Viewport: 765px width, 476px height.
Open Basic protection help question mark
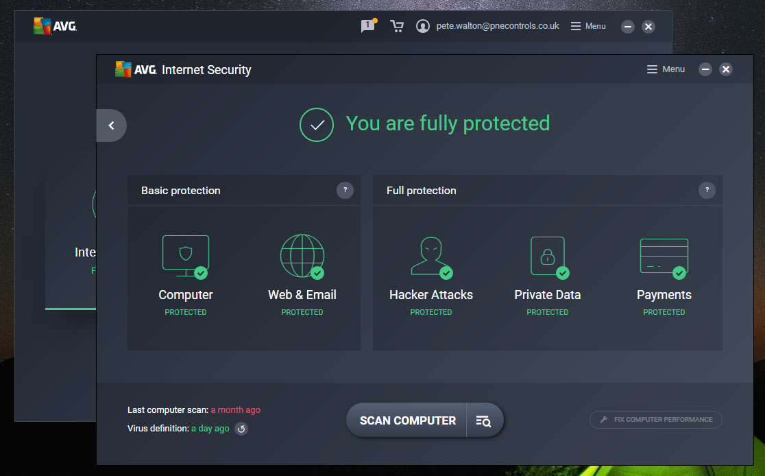click(345, 190)
